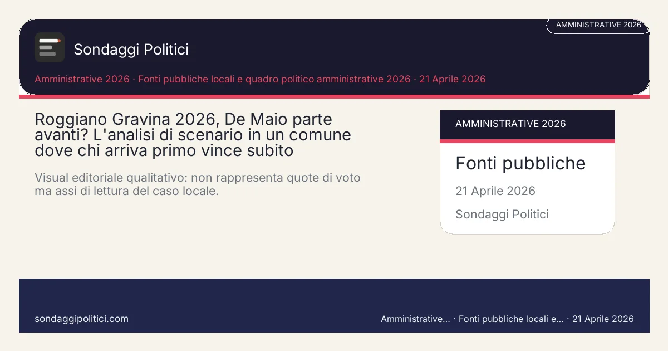
Task: Open the Roggiano Gravina 2026 headline
Action: pos(193,135)
